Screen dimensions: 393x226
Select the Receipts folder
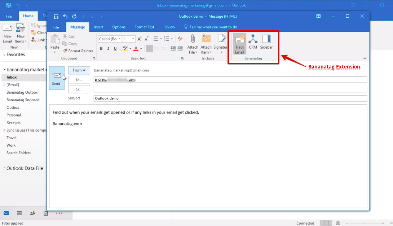click(14, 123)
